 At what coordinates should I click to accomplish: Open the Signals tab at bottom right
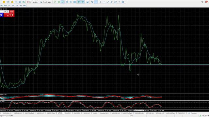[192, 113]
